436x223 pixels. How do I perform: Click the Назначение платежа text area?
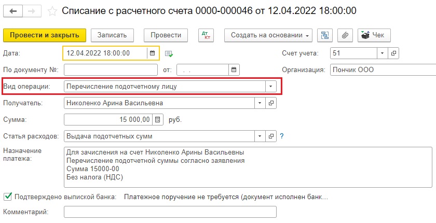[248, 167]
